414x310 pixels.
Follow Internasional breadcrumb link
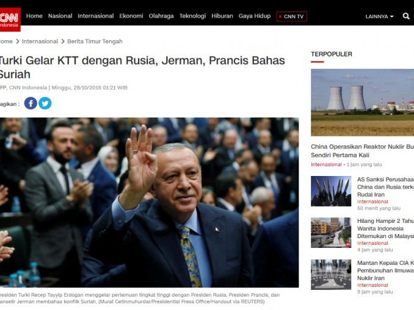[40, 41]
